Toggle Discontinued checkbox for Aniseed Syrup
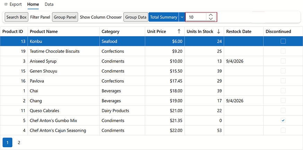303x150 pixels. click(x=283, y=61)
